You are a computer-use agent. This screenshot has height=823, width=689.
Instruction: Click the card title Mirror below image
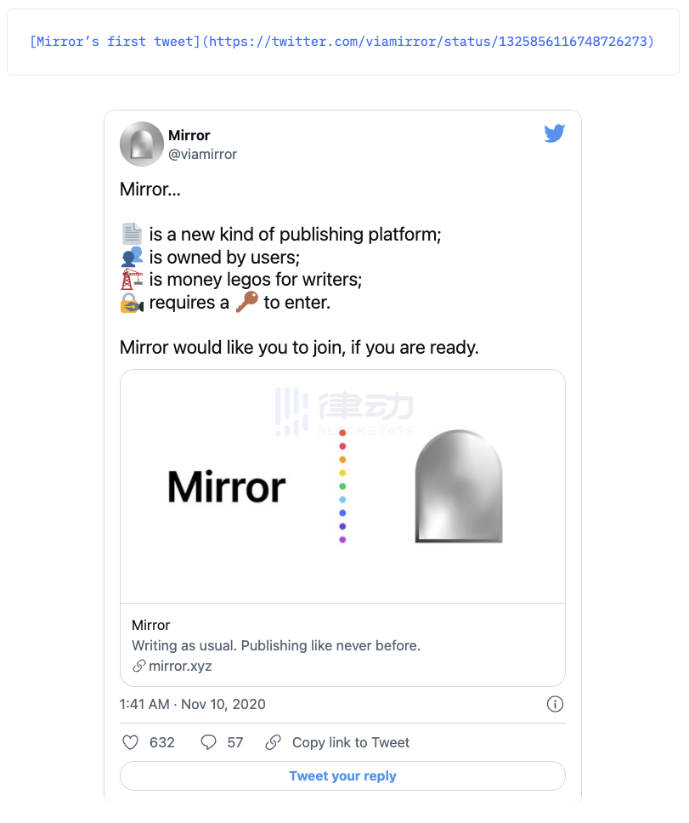(151, 625)
